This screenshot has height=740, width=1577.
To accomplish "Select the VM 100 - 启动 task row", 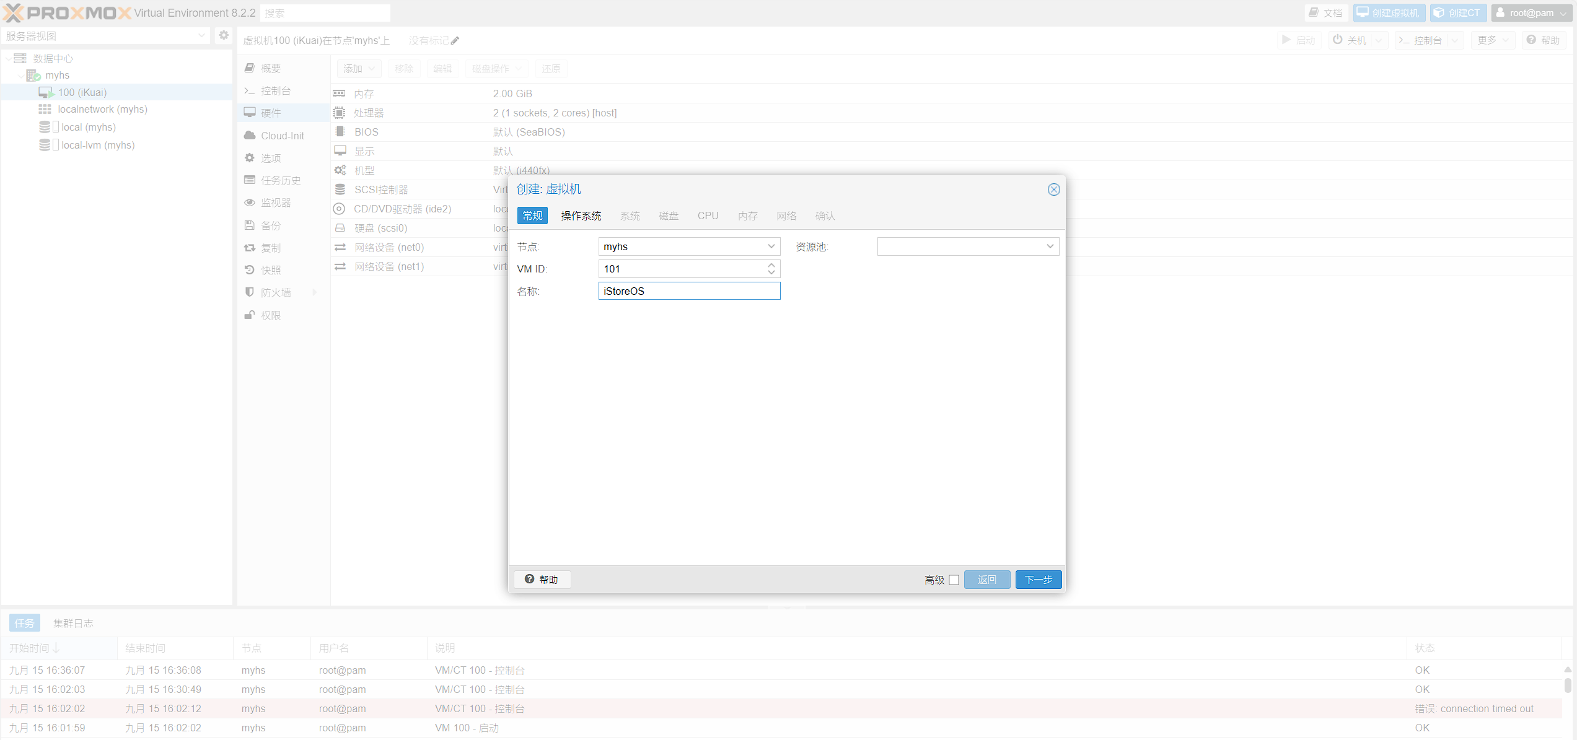I will click(x=781, y=728).
